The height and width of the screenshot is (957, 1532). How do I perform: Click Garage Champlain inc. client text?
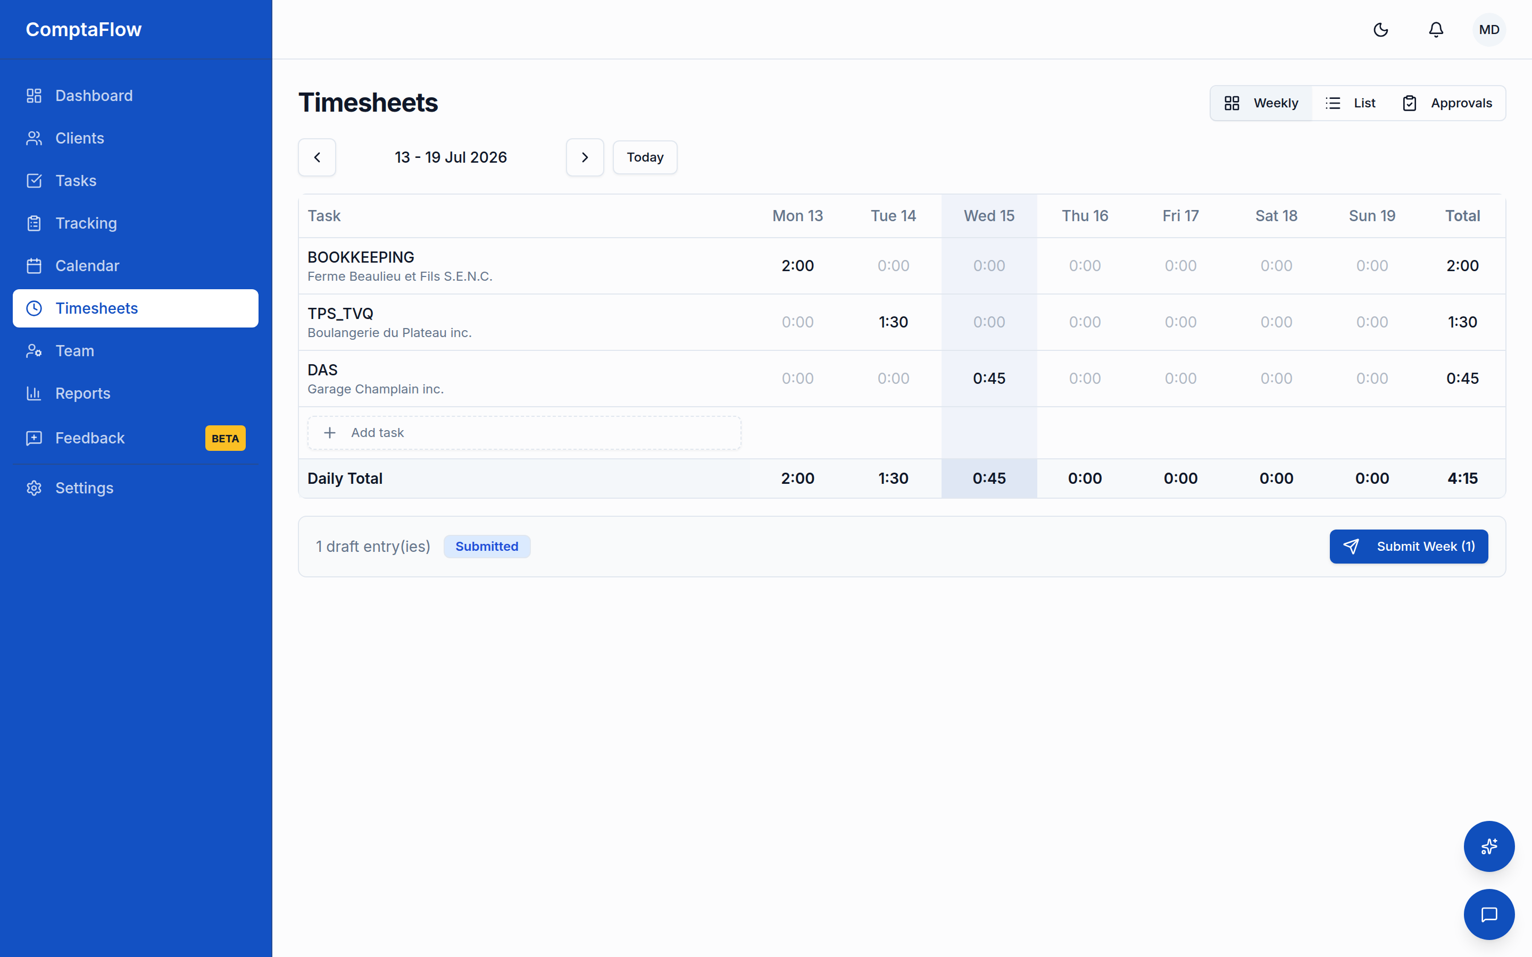[376, 389]
